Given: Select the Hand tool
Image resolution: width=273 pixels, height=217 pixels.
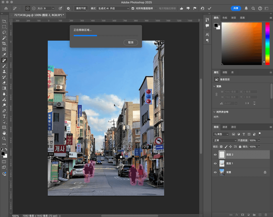Looking at the screenshot, I should pyautogui.click(x=4, y=133).
